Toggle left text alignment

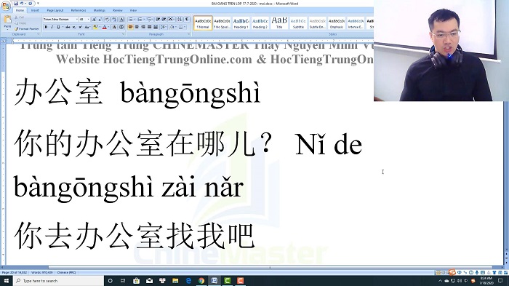130,28
